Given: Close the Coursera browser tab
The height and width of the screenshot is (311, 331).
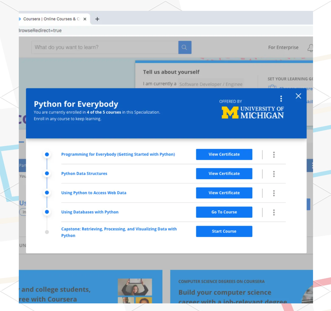Looking at the screenshot, I should (x=85, y=19).
